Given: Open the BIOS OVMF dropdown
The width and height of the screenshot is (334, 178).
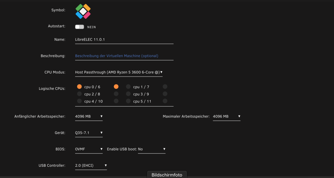Looking at the screenshot, I should pyautogui.click(x=89, y=149).
